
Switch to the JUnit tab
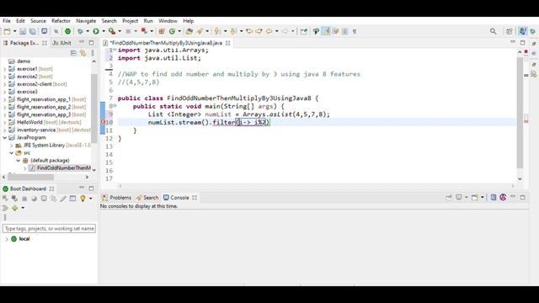point(61,43)
